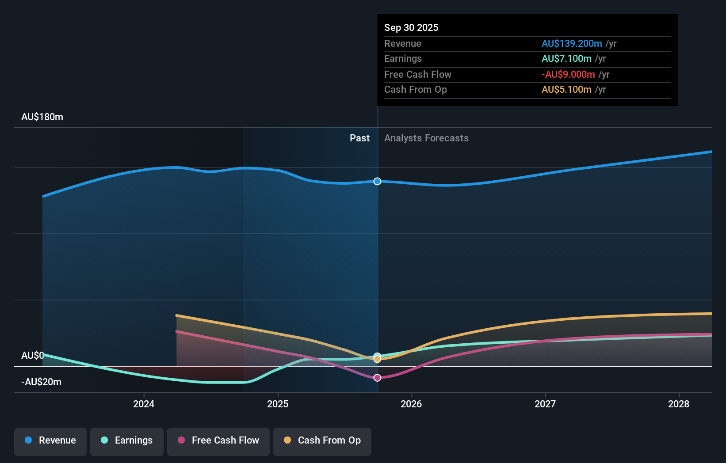The image size is (726, 463).
Task: Select the Revenue legend dot icon
Action: point(28,440)
